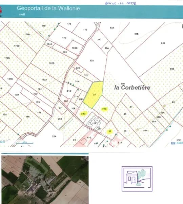Click parcel label 59C
Viewport: 183px width, 204px height.
coord(163,113)
